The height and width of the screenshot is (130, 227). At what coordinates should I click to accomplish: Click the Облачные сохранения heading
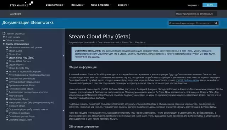[84, 126]
